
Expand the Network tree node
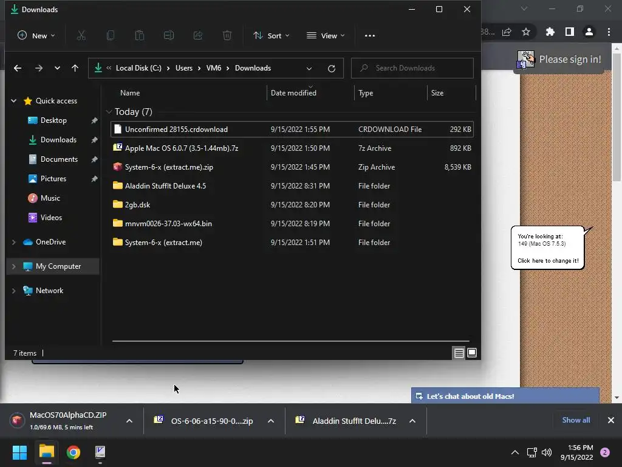pos(13,291)
